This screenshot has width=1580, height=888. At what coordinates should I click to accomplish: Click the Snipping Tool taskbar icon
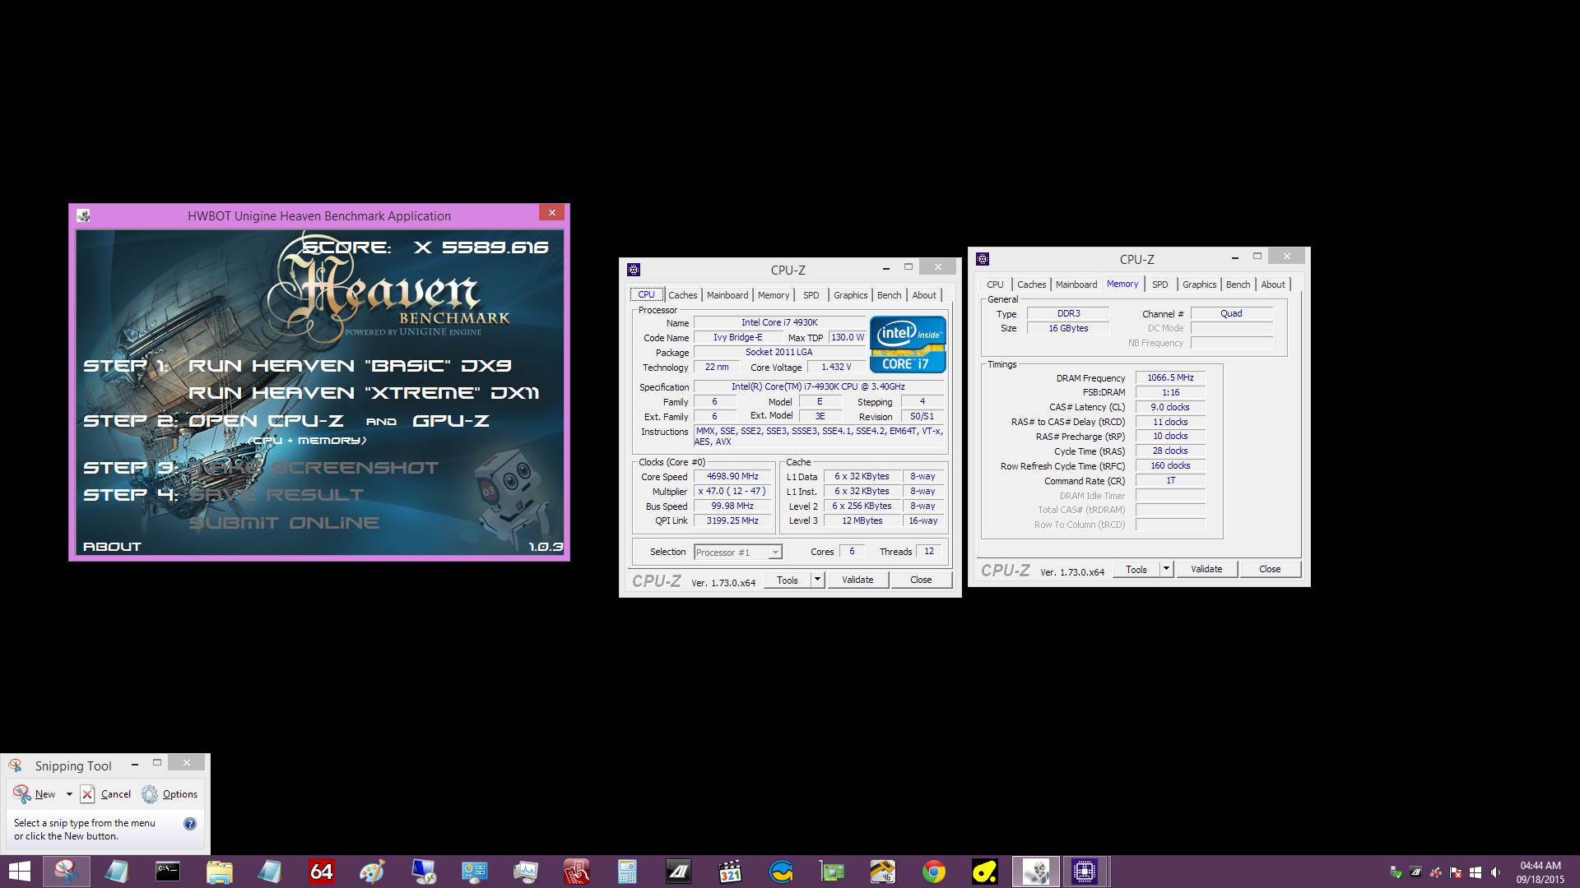click(66, 872)
